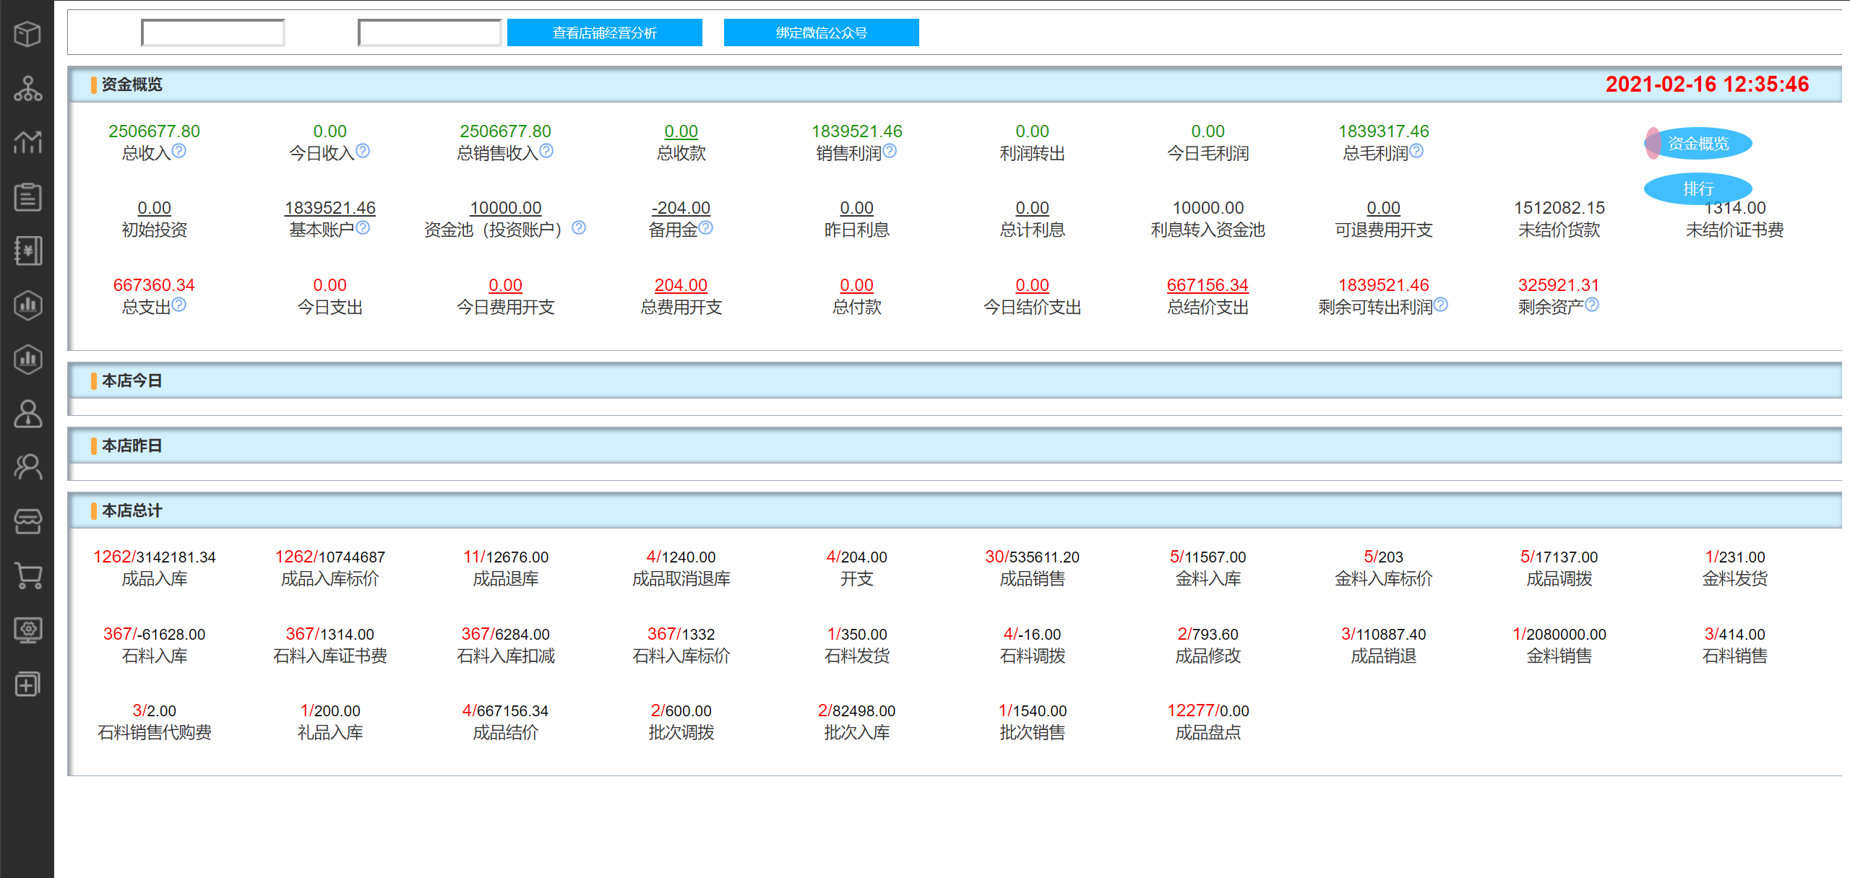Open the 总计利息 value link
The image size is (1850, 878).
(1032, 208)
